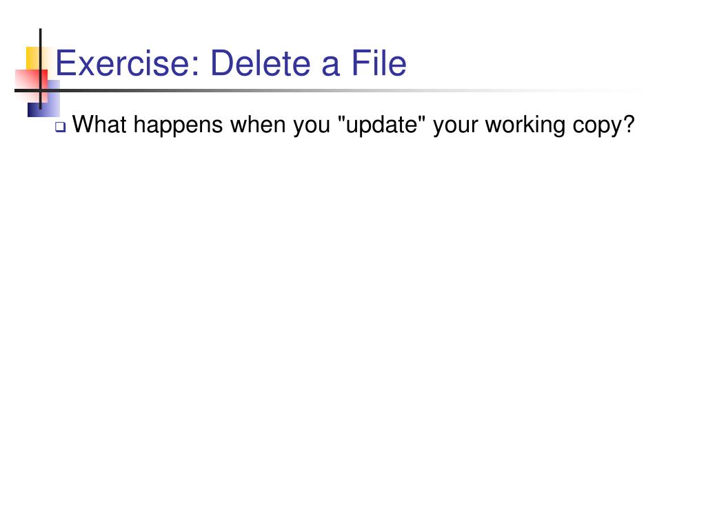The height and width of the screenshot is (529, 706).
Task: Click the blue gradient decorative square
Action: coord(44,99)
